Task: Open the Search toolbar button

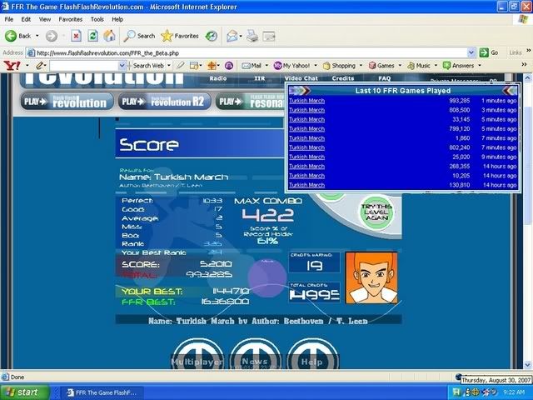Action: pos(139,36)
